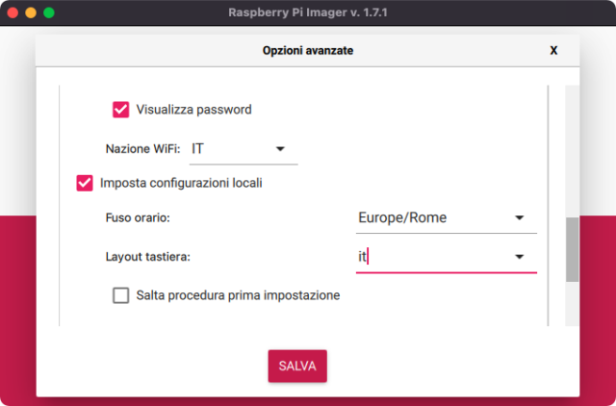The image size is (616, 406).
Task: Expand the Nazione WiFi dropdown arrow
Action: click(280, 149)
